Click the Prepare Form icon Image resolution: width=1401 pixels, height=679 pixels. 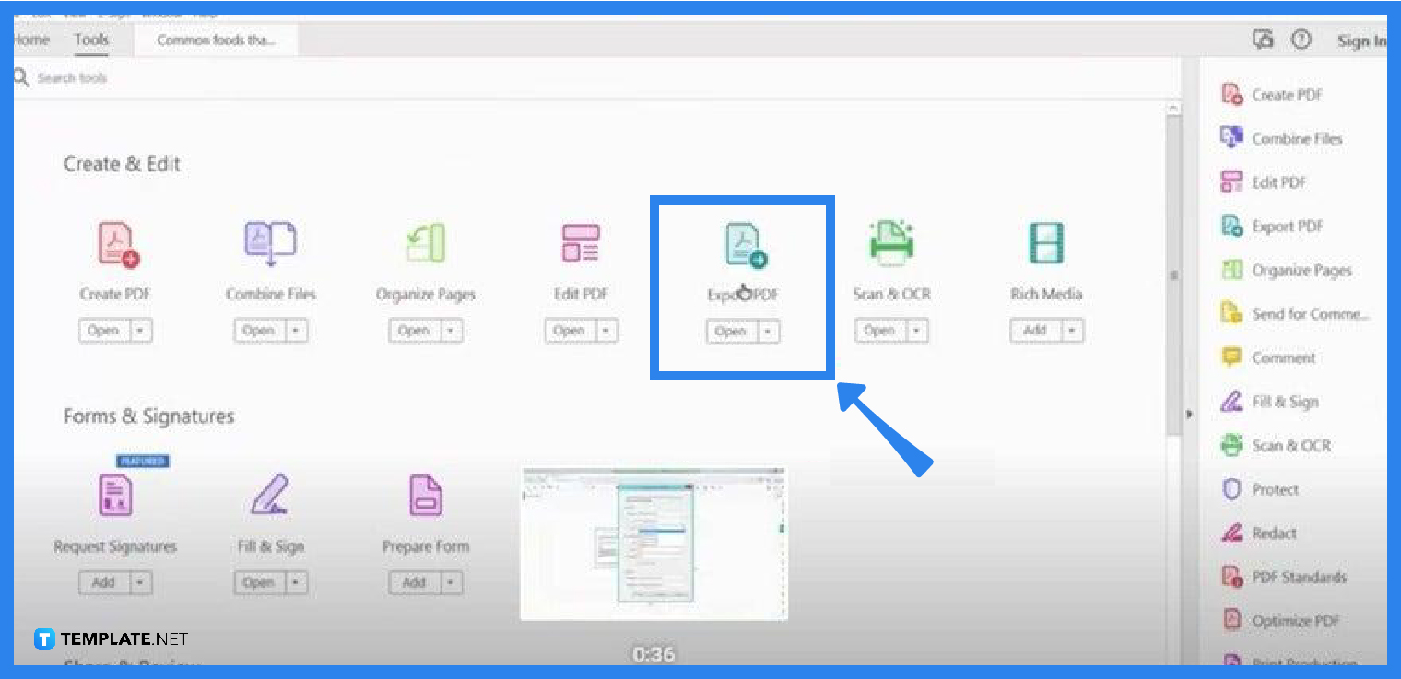tap(425, 495)
